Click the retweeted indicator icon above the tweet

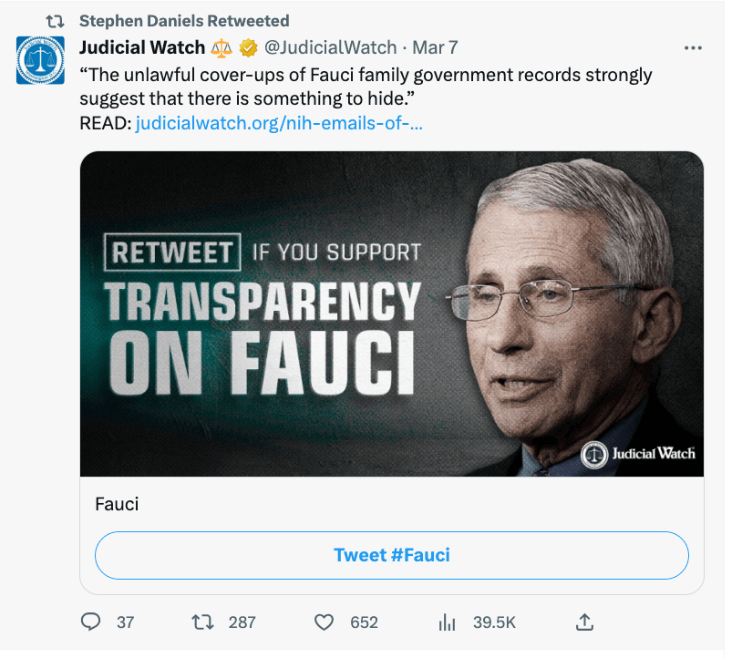[55, 20]
